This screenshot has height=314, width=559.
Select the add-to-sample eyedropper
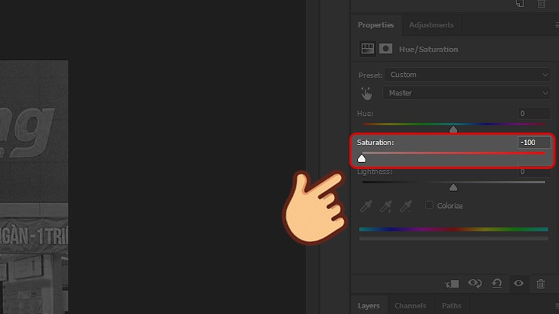click(386, 206)
